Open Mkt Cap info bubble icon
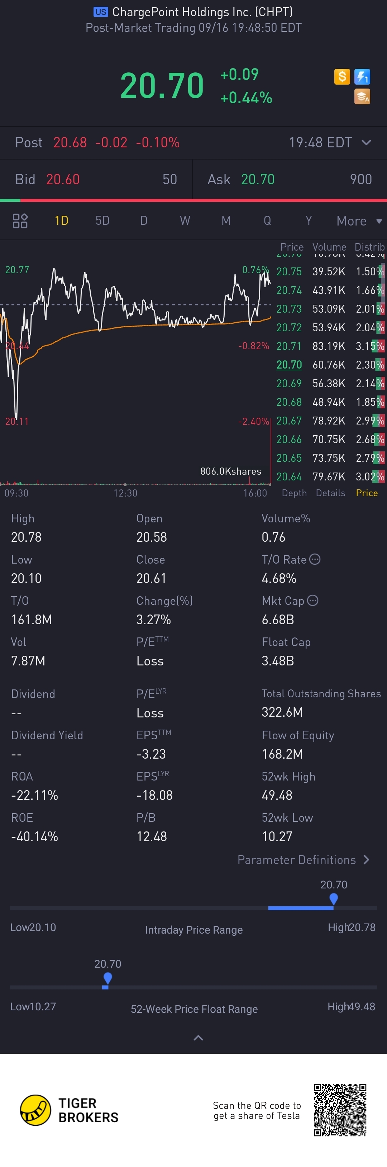The height and width of the screenshot is (1167, 387). coord(313,601)
